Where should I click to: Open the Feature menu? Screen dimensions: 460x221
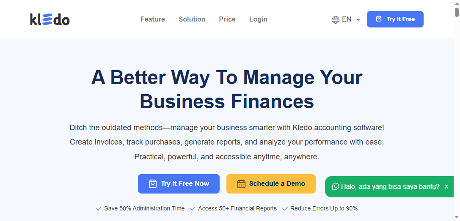[x=153, y=19]
